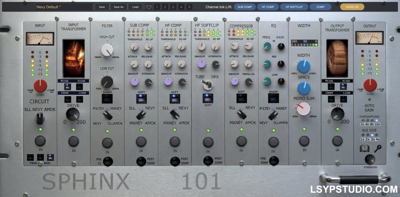Click the EQ HI FREQ teal knob
This screenshot has height=197, width=400.
(x=267, y=46)
